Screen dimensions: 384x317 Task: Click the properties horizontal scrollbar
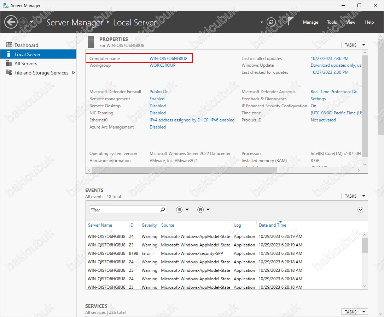[x=223, y=170]
